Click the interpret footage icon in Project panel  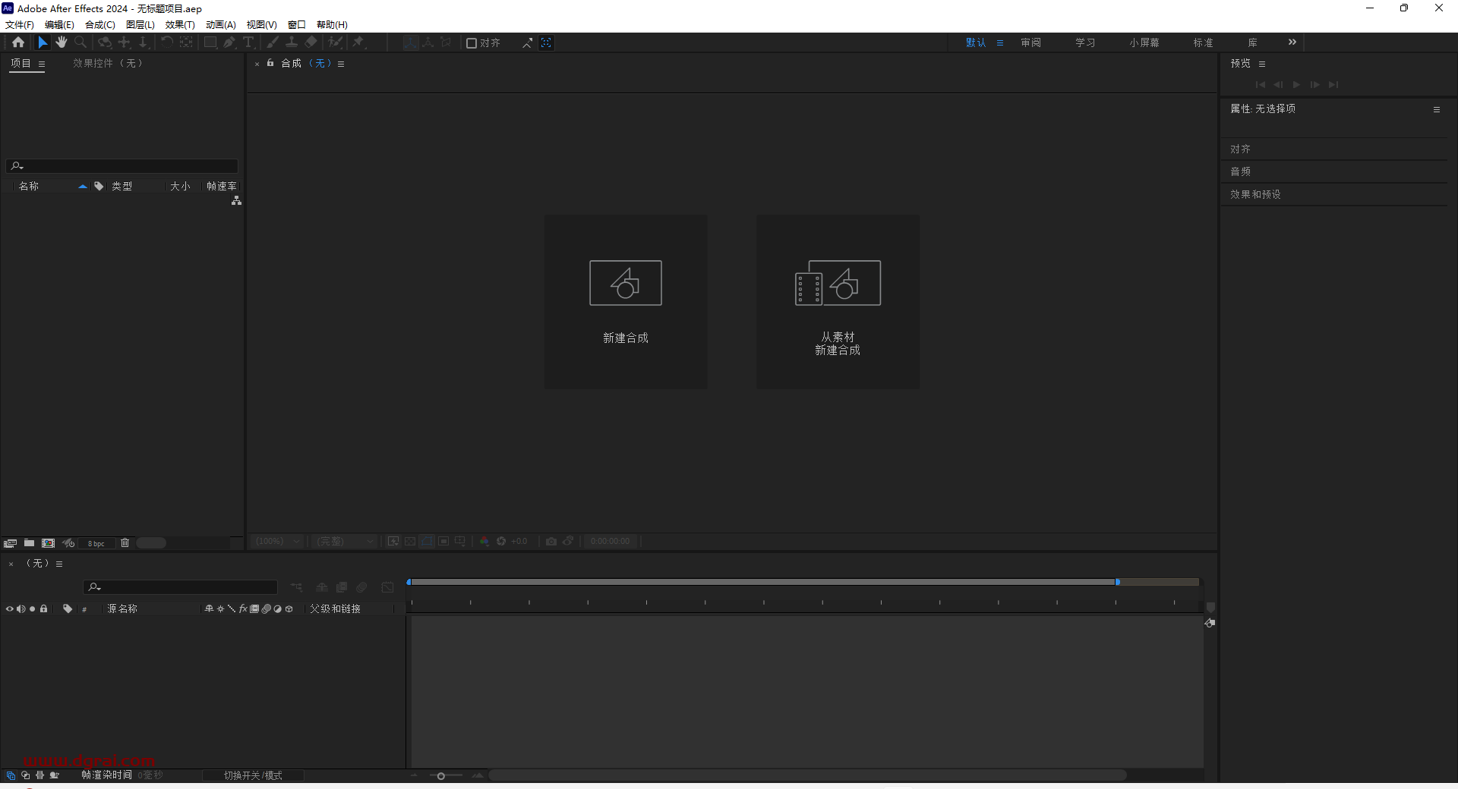[10, 543]
